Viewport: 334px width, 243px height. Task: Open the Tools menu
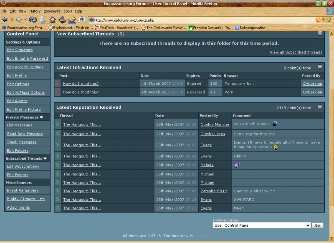click(68, 11)
